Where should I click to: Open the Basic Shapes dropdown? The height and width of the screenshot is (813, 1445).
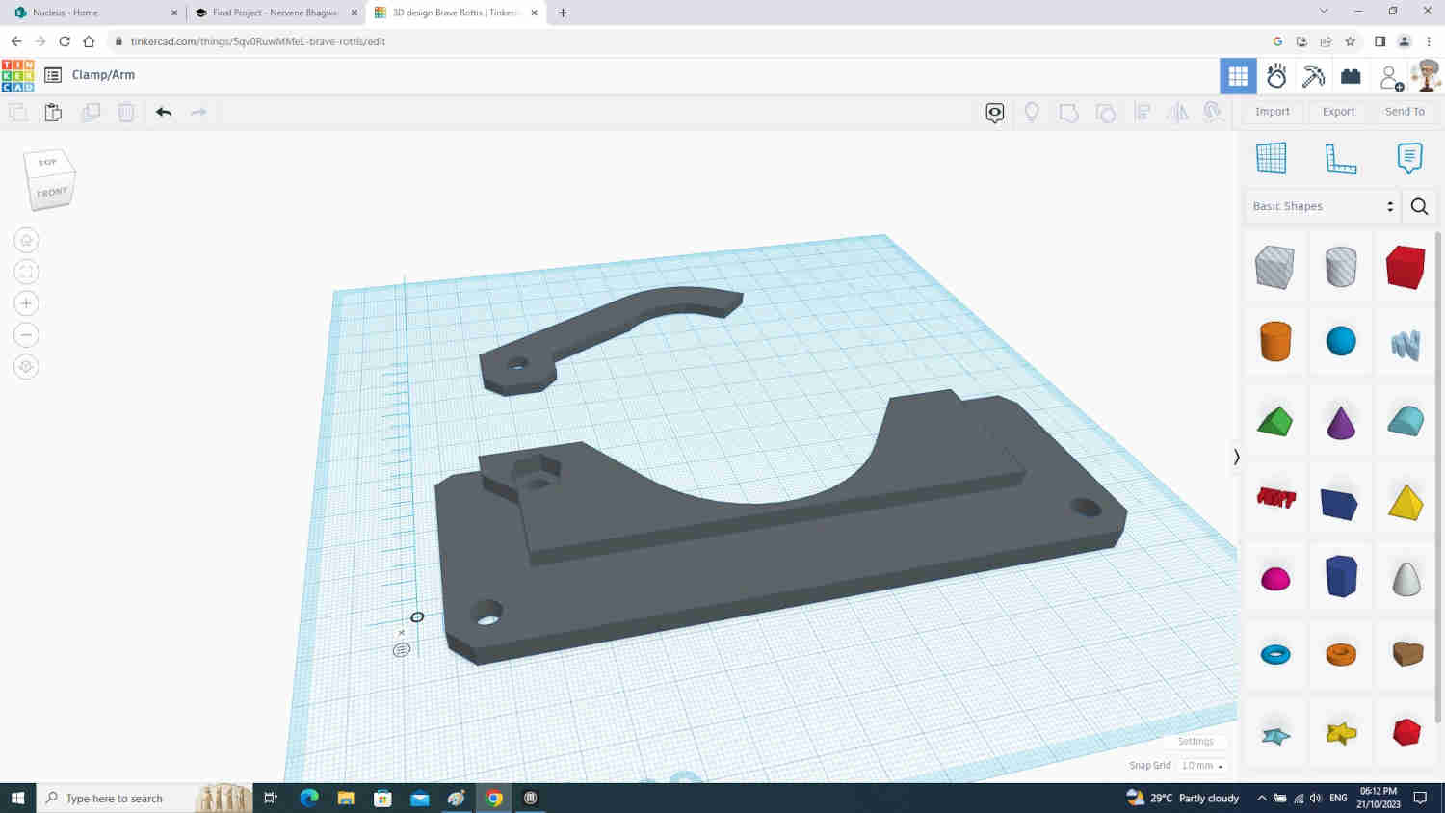(1322, 206)
